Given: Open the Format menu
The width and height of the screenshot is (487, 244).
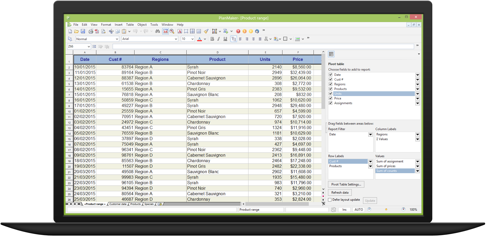Looking at the screenshot, I should pos(106,25).
